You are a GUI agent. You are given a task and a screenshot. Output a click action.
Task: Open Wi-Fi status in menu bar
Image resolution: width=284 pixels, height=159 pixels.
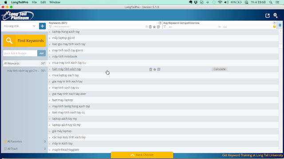(220, 2)
